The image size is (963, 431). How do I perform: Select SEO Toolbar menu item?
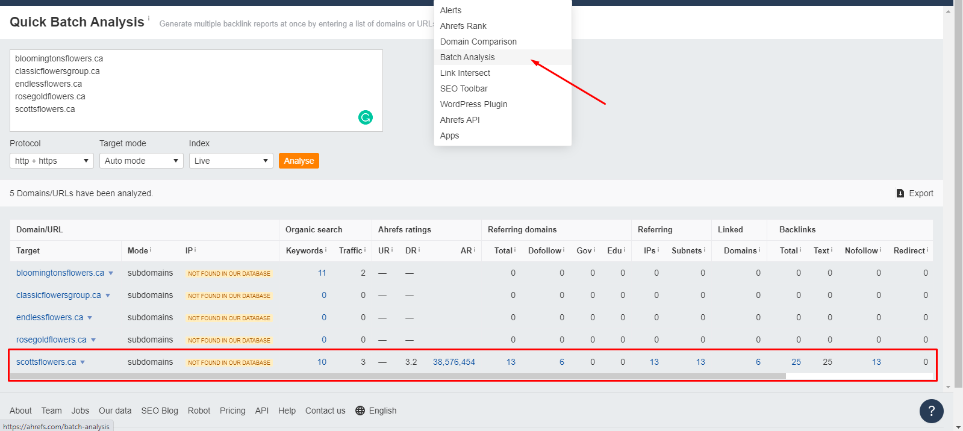[x=503, y=88]
